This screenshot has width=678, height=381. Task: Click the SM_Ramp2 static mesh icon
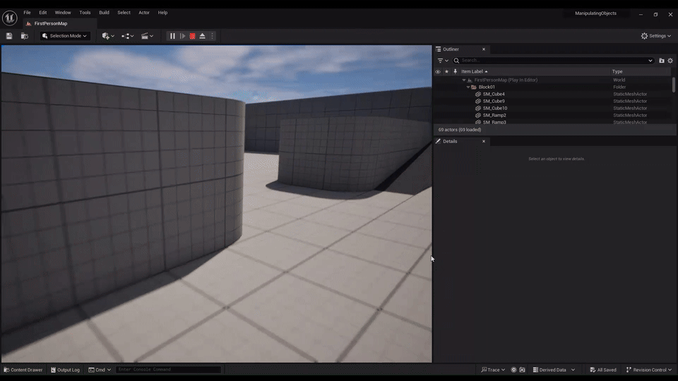478,115
